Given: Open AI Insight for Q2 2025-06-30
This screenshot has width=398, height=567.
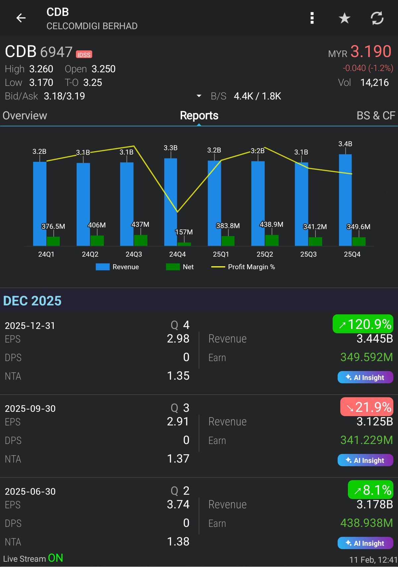Looking at the screenshot, I should [365, 543].
